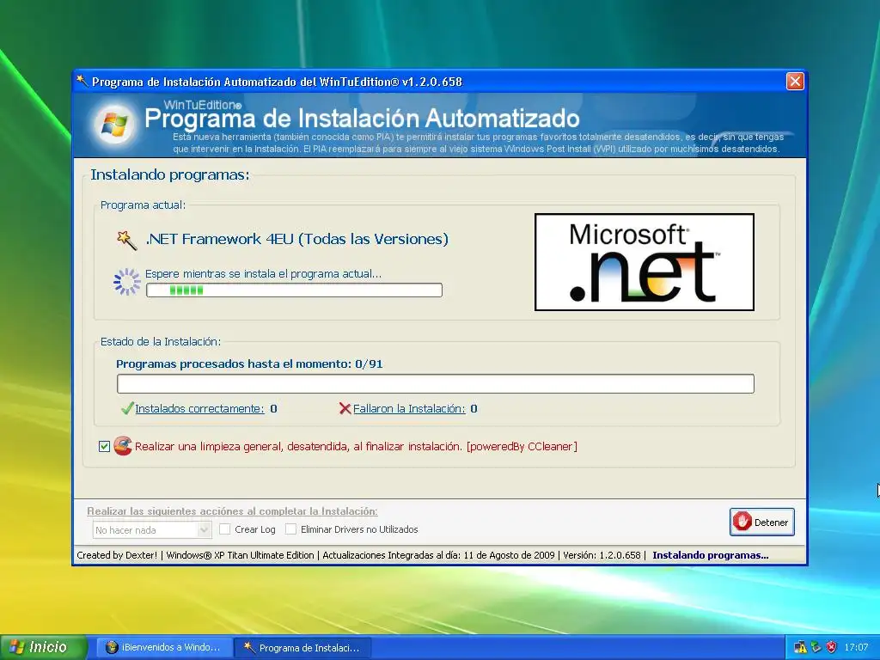Click 'Instalando programas...' status bar text

[x=711, y=555]
